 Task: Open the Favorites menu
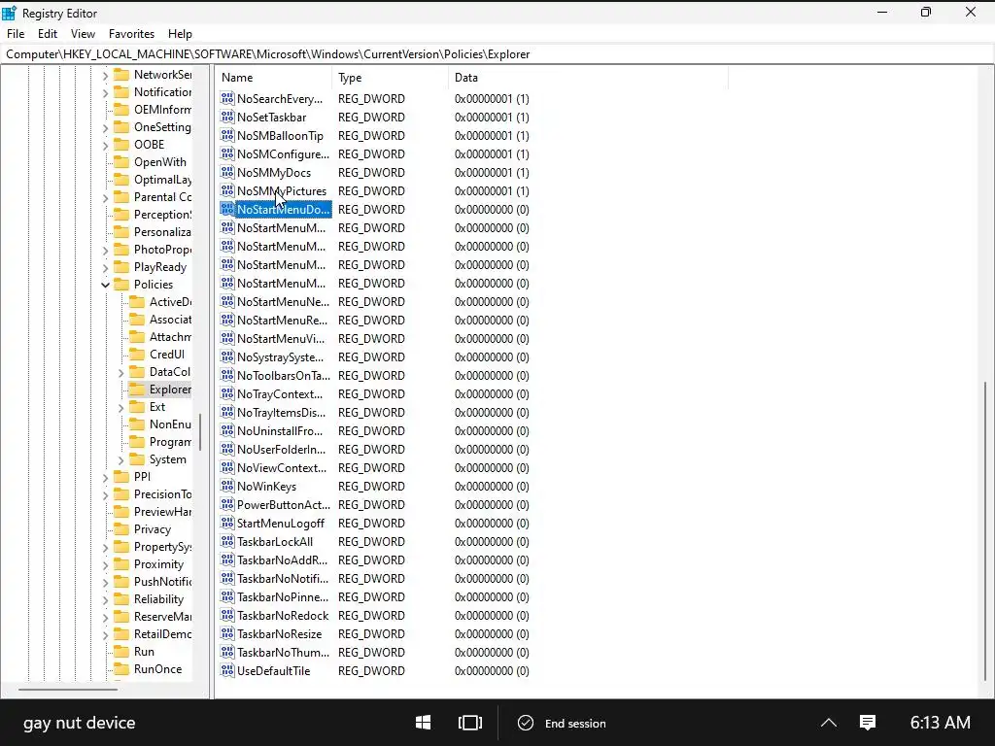click(x=131, y=34)
